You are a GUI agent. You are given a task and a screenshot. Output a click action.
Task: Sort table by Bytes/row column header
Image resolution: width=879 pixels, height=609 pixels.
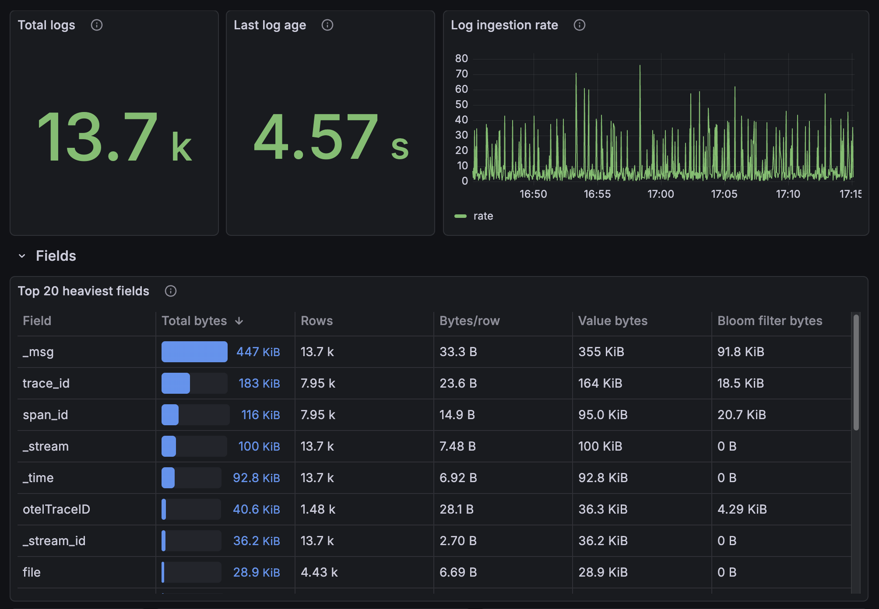469,321
